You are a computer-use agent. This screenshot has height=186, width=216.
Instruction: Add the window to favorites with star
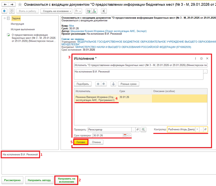[20, 5]
